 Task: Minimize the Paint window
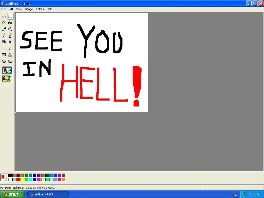click(249, 3)
